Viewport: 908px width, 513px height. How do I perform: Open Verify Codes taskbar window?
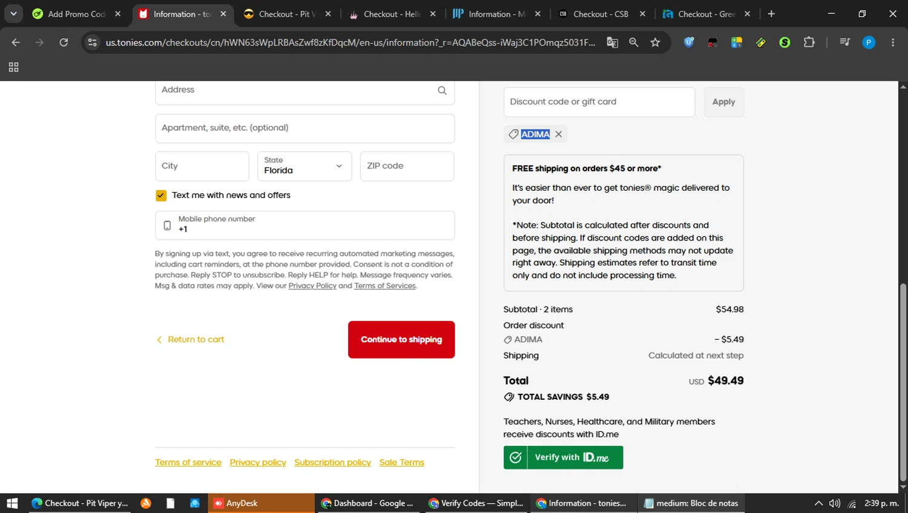click(476, 503)
